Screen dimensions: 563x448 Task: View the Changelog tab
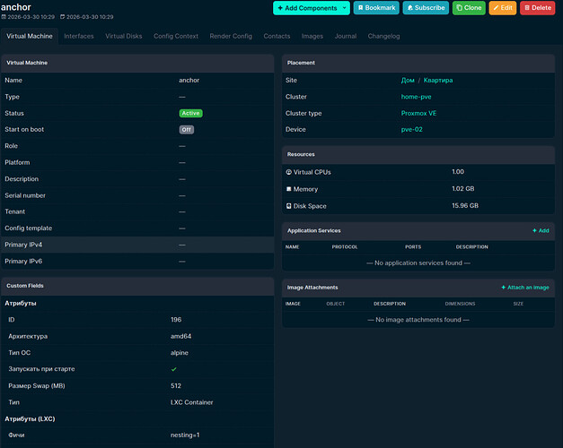(383, 36)
